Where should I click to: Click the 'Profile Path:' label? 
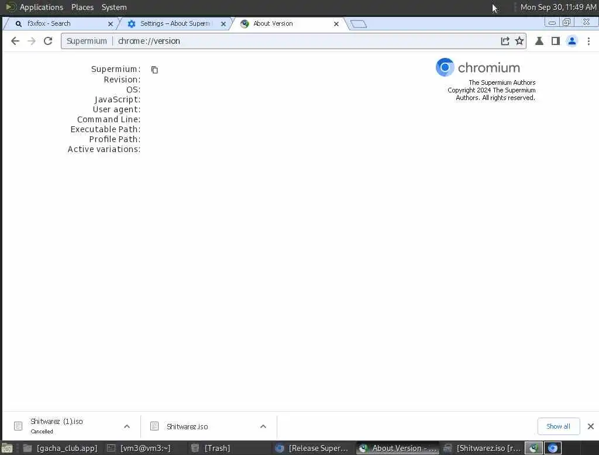[x=115, y=139]
